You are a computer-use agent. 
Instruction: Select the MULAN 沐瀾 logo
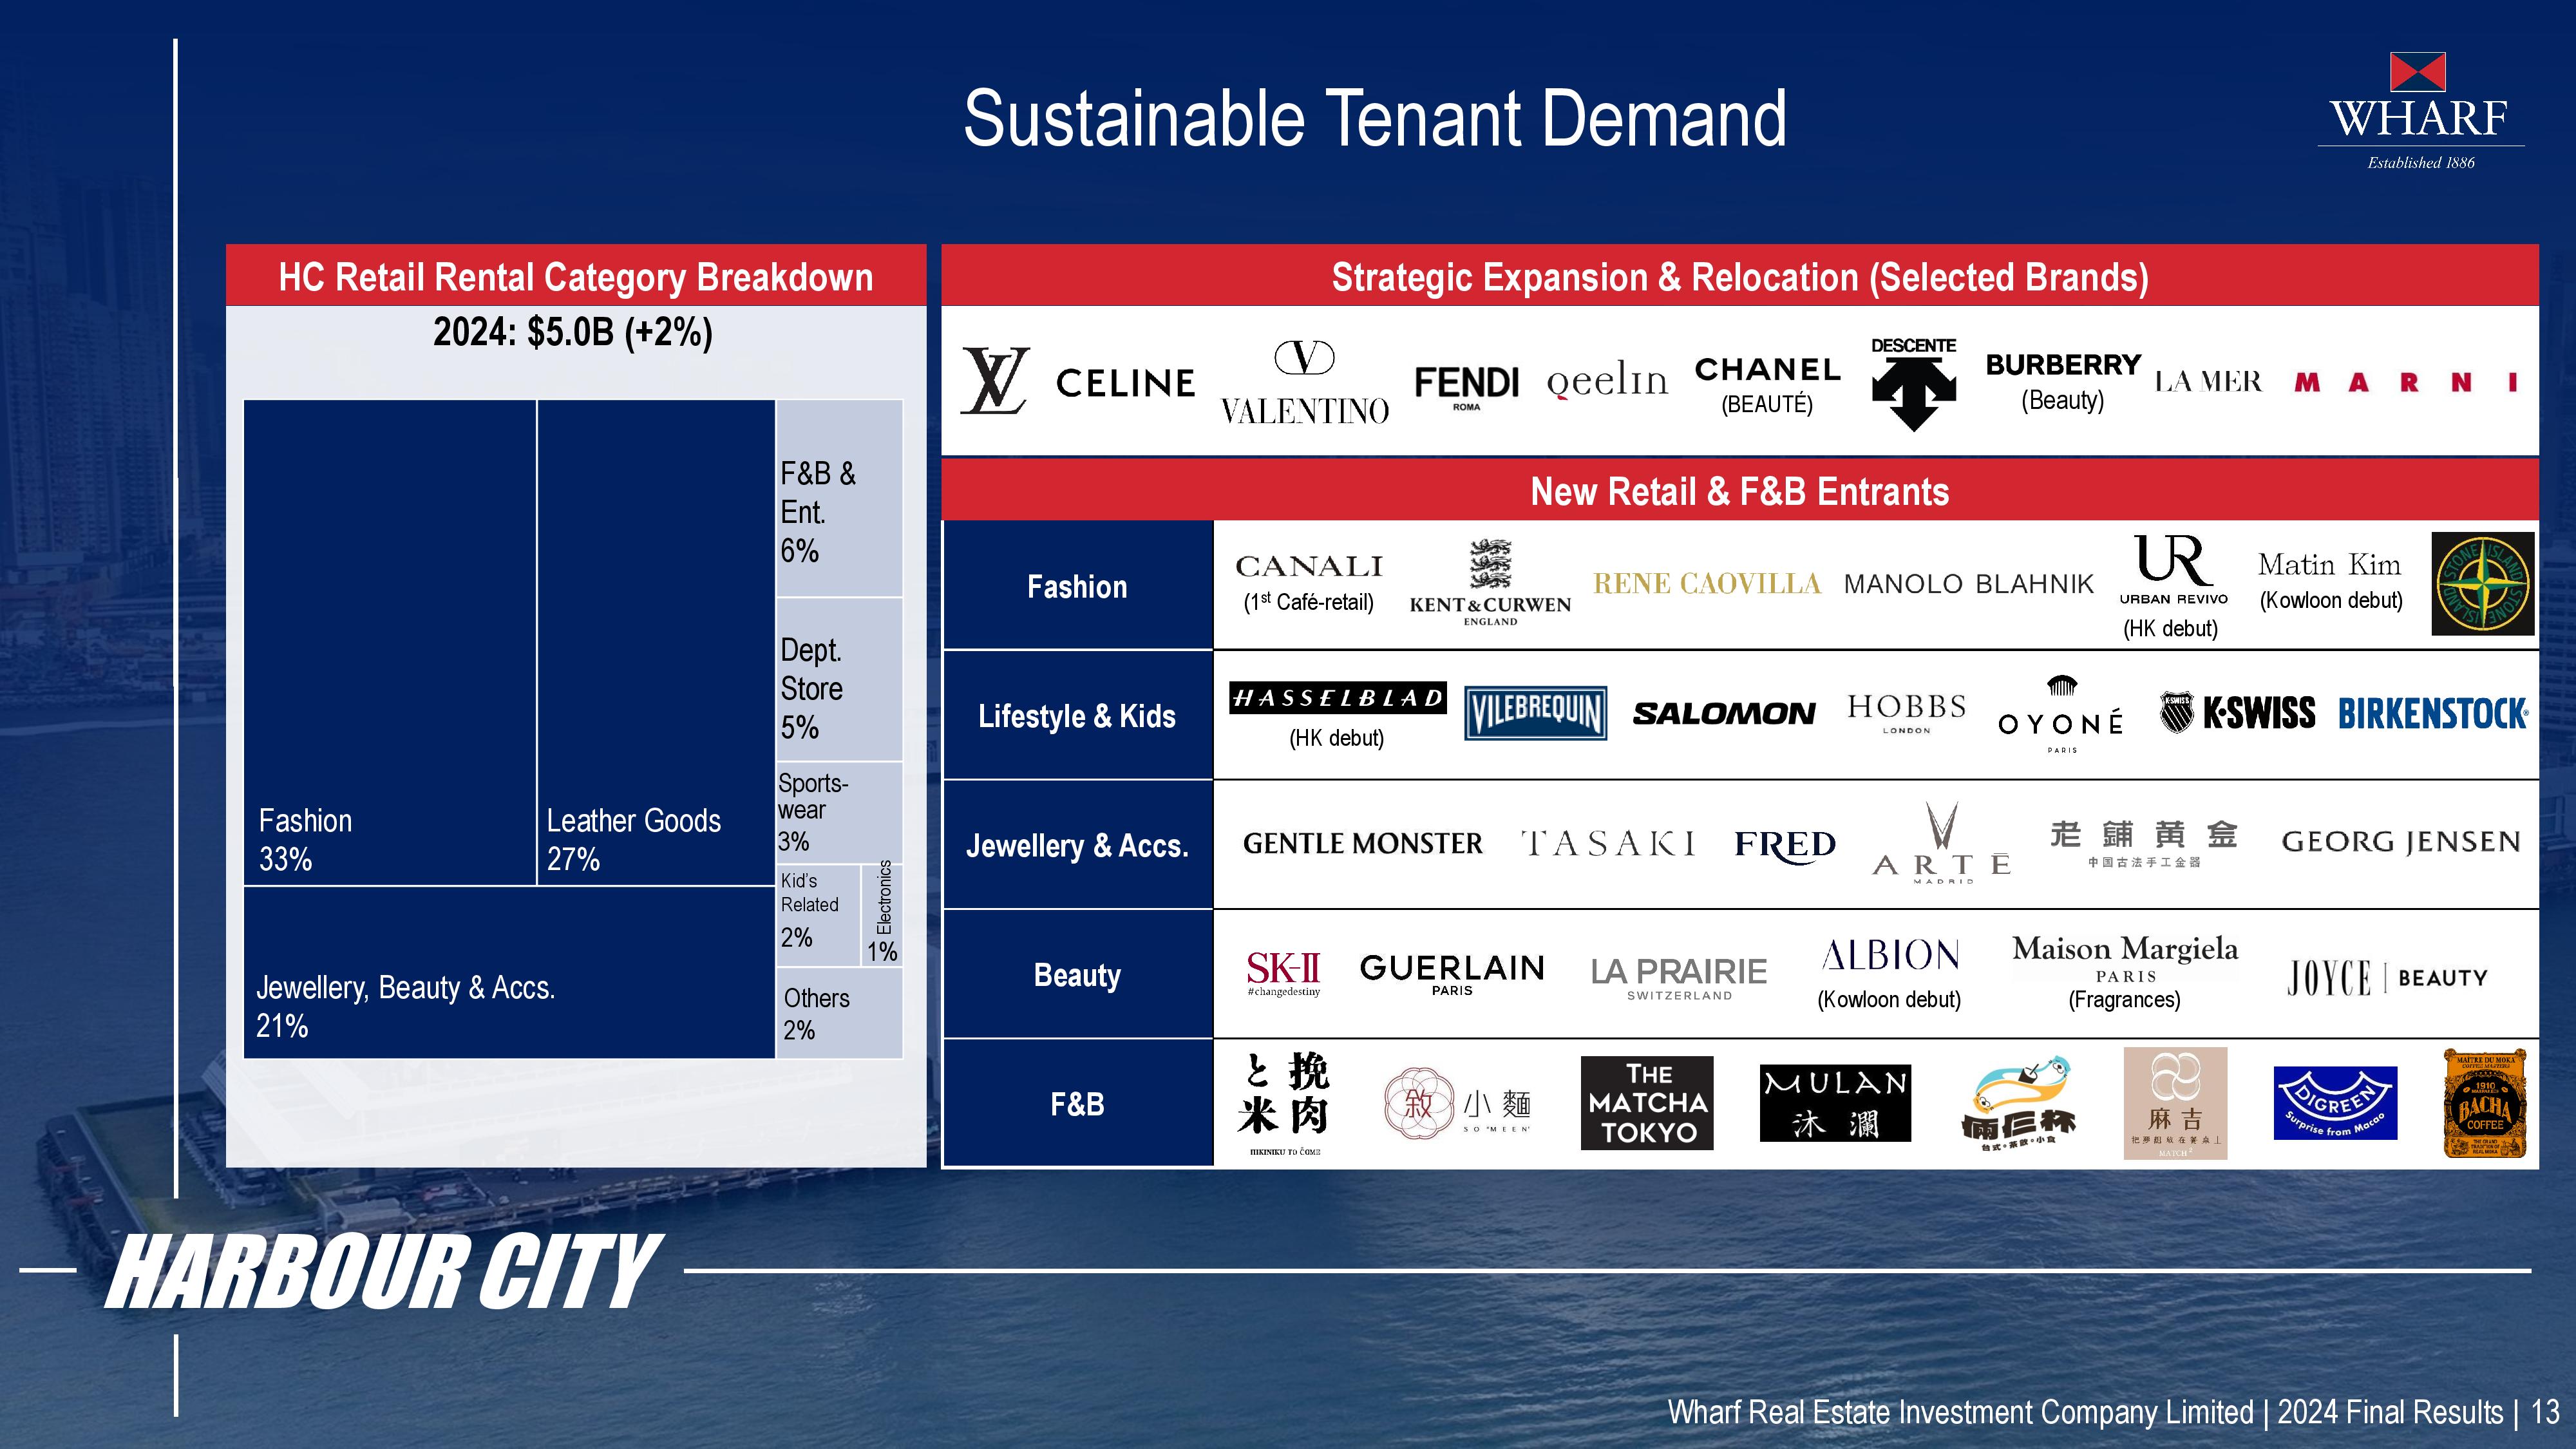pyautogui.click(x=1835, y=1103)
